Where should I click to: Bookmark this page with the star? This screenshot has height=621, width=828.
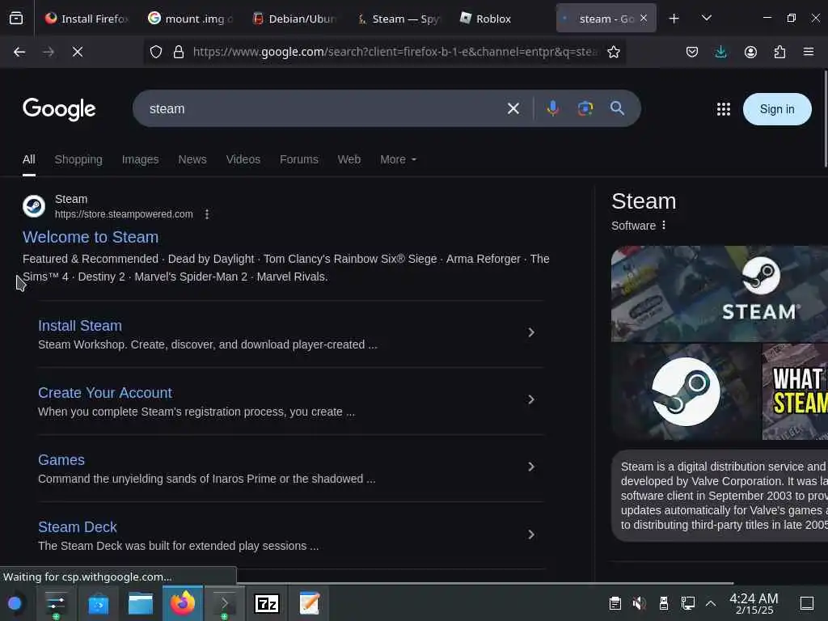click(613, 52)
